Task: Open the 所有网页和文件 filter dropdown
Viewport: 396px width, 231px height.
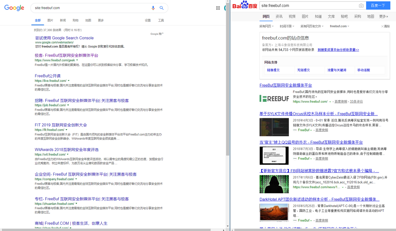Action: coord(312,26)
